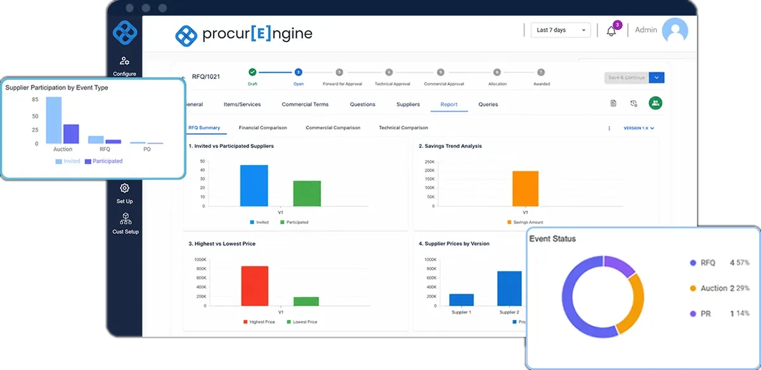Click the green Lowest Price bar

(x=306, y=301)
